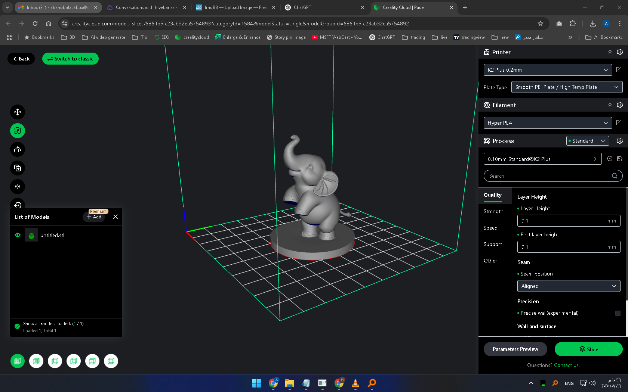
Task: Click the search magnifier icon in parameter search
Action: [x=615, y=176]
